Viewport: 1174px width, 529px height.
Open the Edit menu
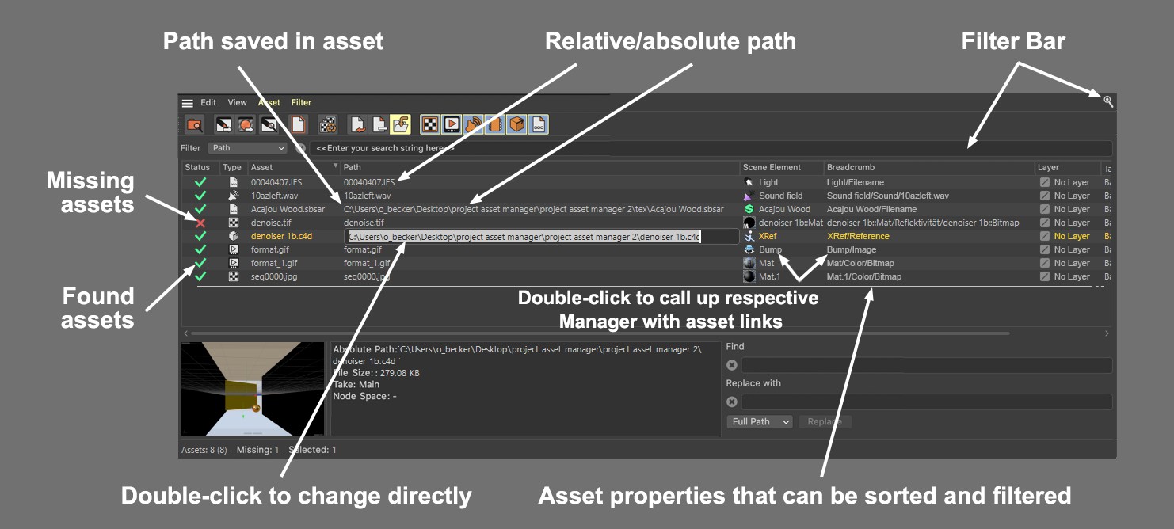208,103
